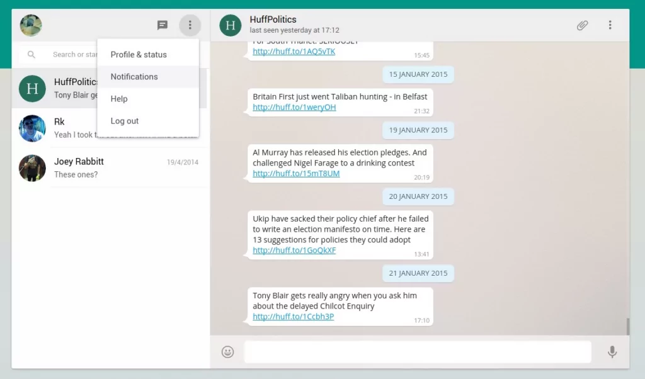Open chat options three-dot menu
This screenshot has width=645, height=379.
[x=610, y=25]
